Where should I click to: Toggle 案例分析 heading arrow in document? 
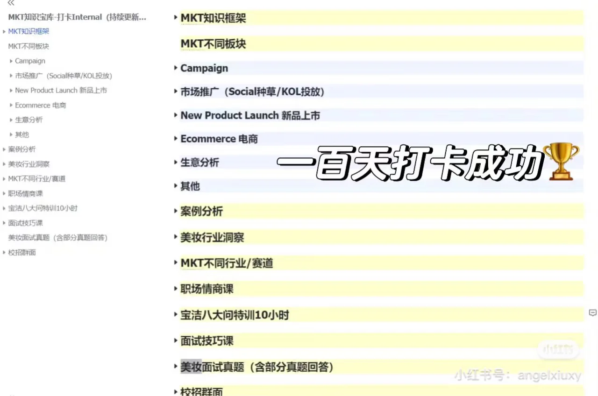176,211
